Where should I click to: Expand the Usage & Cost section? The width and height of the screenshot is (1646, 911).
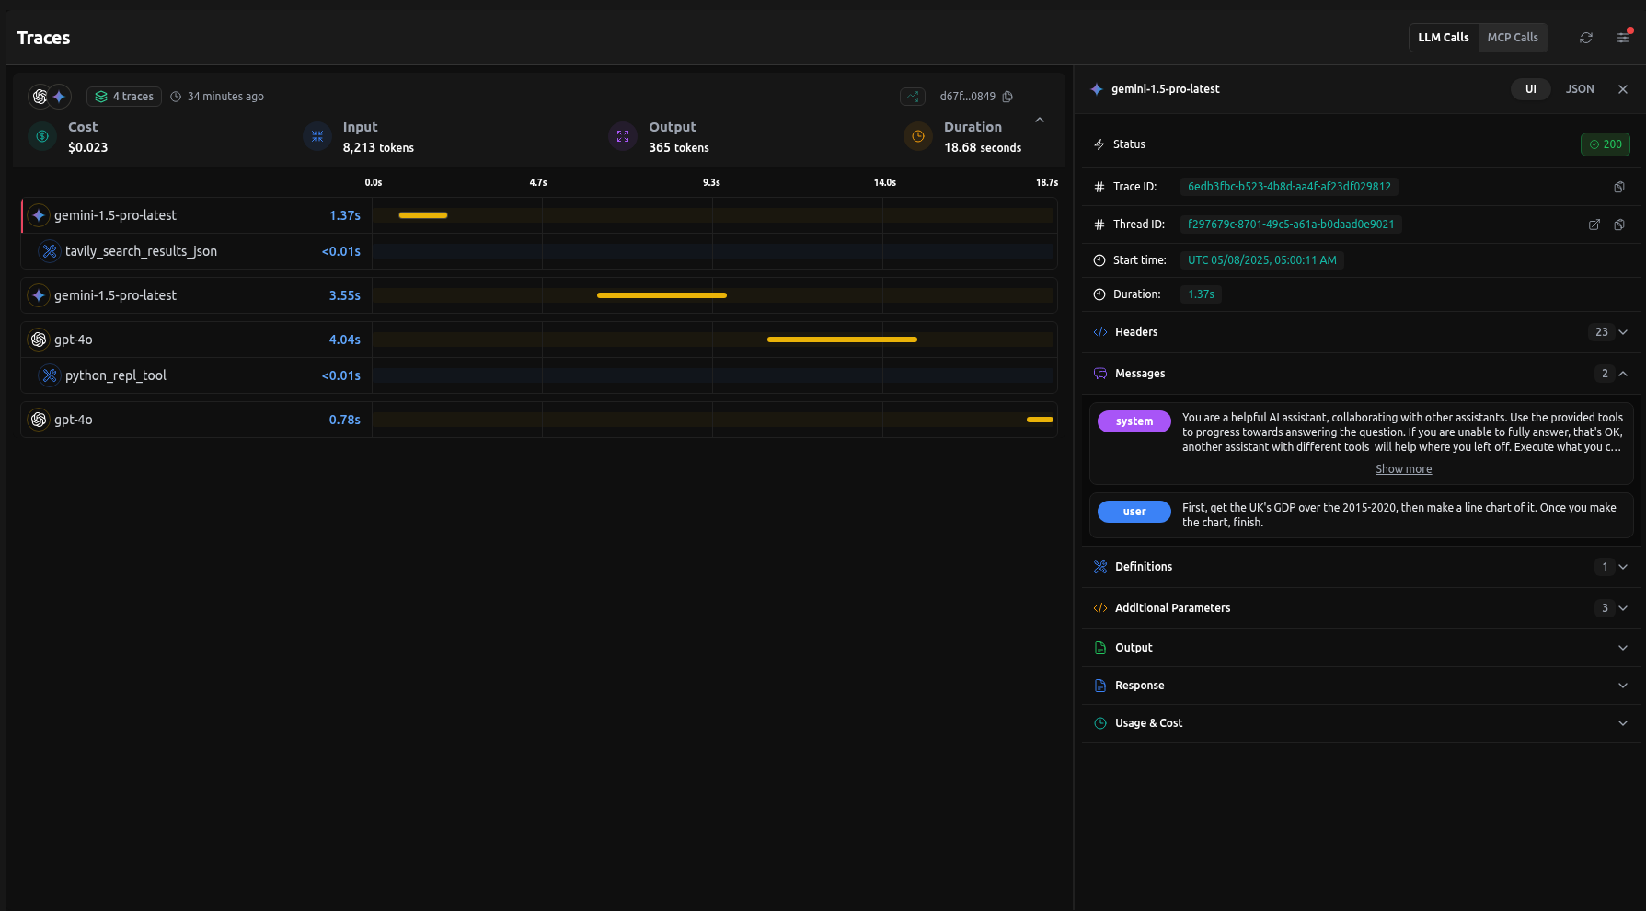point(1622,722)
